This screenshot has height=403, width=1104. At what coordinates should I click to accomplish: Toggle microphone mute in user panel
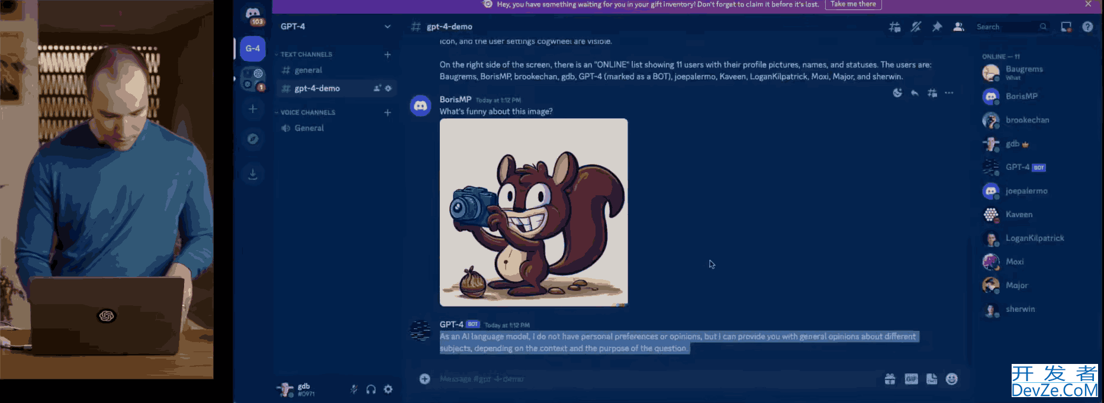pos(353,389)
